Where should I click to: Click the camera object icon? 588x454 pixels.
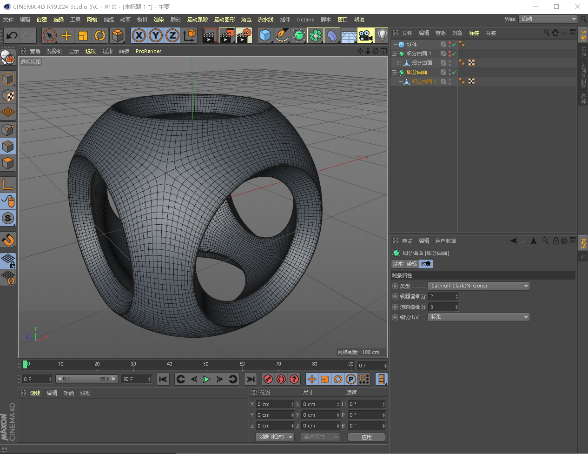[365, 36]
